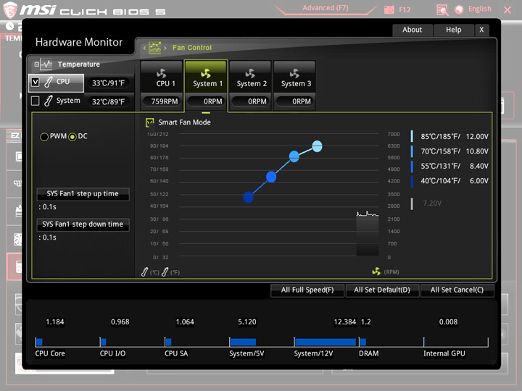Click the 70°C/158°F 10.80V legend entry
522x391 pixels.
(x=449, y=151)
